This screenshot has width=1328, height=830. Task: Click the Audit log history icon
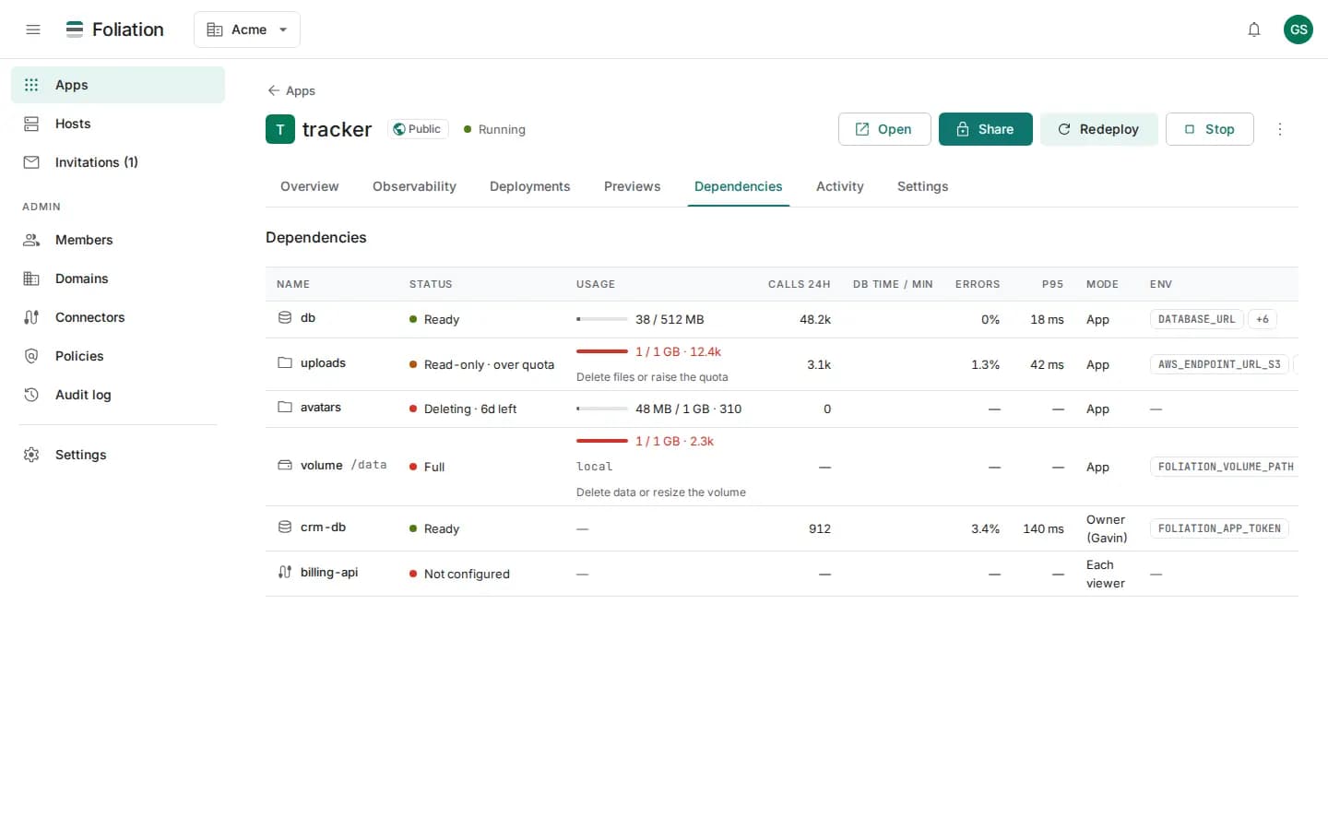pyautogui.click(x=31, y=395)
